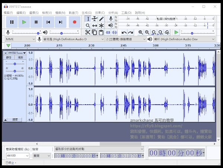Viewport: 223px width, 168px height.
Task: Open the 檢視(V) View menu
Action: click(x=47, y=13)
